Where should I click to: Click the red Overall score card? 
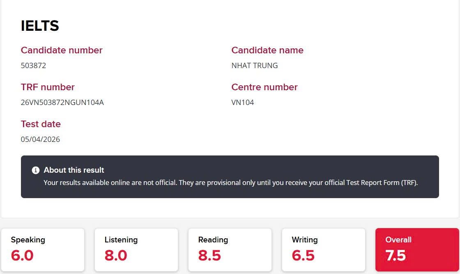click(417, 249)
